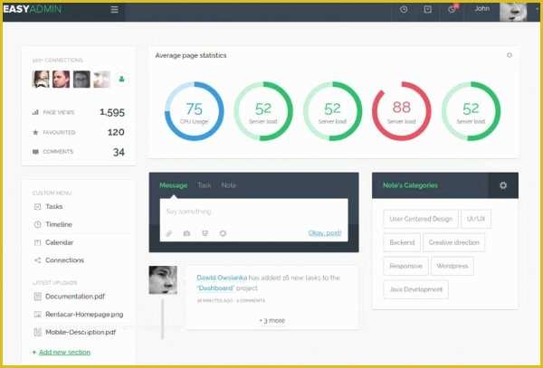The image size is (543, 368).
Task: Open the tasks checkbox icon in header
Action: pos(427,10)
